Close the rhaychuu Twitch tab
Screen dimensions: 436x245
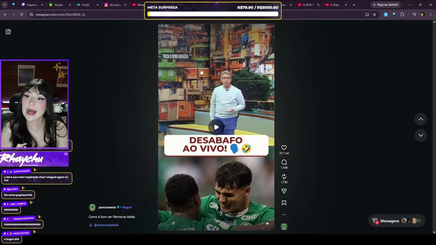click(x=42, y=5)
